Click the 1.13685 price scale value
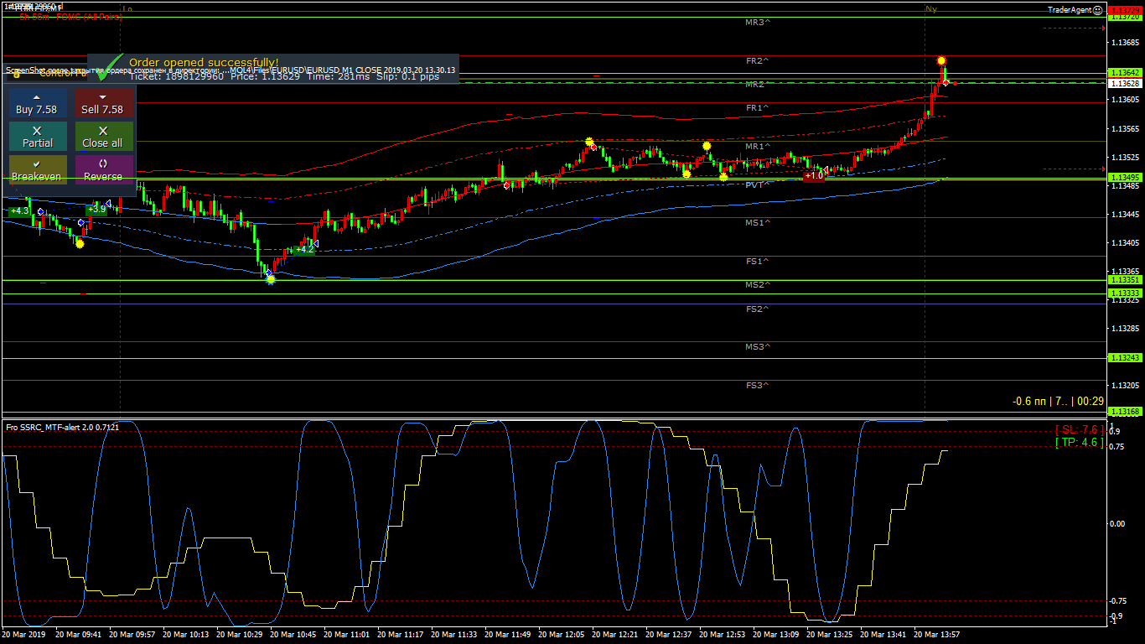Viewport: 1145px width, 644px height. [1125, 42]
